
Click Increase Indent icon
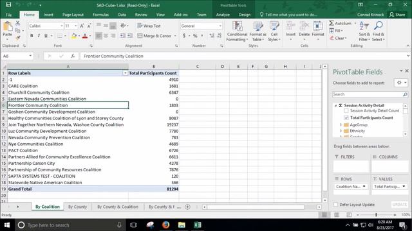tap(130, 36)
